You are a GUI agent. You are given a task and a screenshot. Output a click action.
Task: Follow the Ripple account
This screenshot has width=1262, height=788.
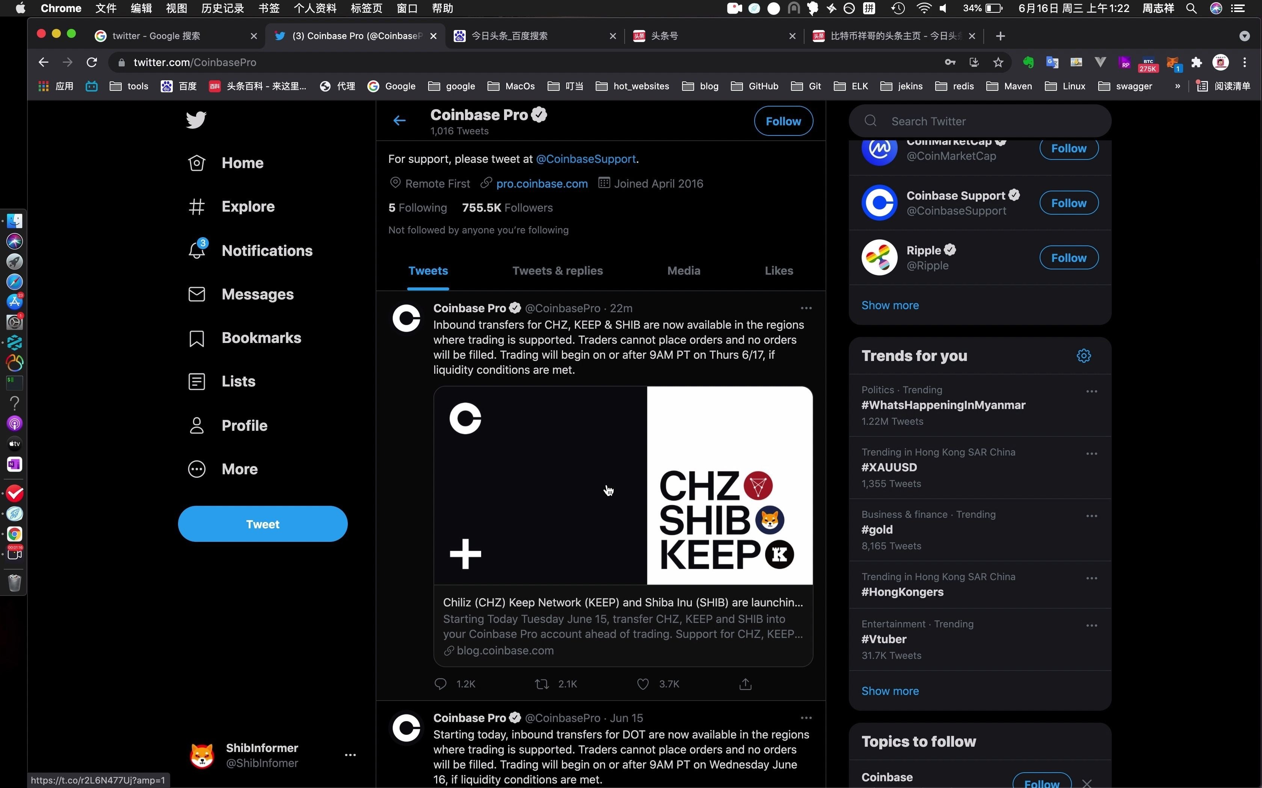pyautogui.click(x=1069, y=257)
